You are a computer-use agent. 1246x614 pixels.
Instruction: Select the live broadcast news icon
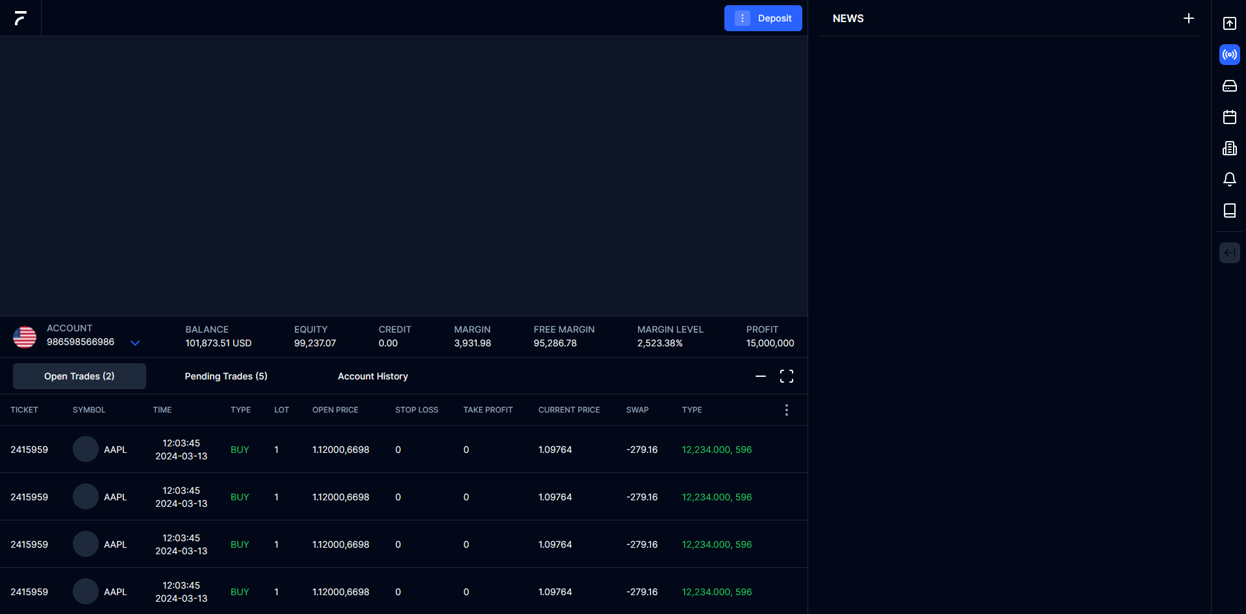point(1229,55)
